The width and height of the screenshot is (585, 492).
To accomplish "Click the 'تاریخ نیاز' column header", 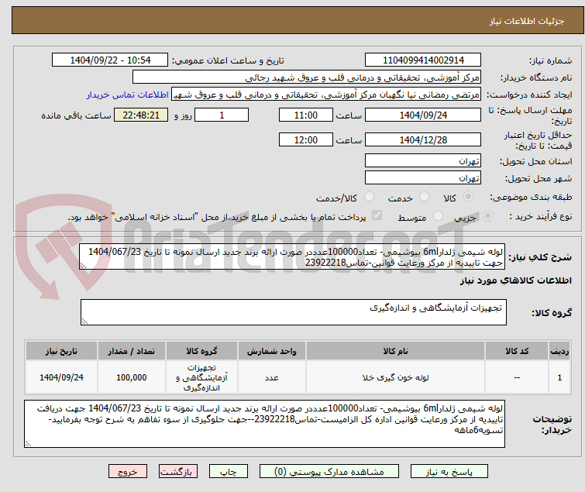I will point(61,351).
